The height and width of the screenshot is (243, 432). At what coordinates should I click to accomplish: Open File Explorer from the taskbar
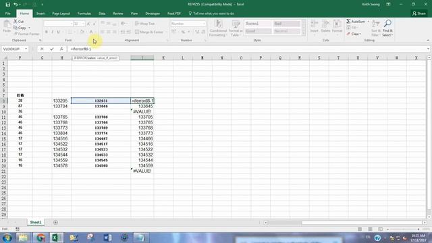23,238
